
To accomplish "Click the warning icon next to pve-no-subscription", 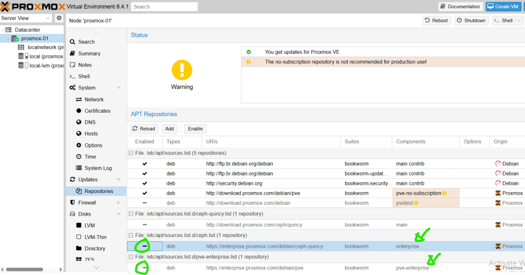I will click(445, 193).
